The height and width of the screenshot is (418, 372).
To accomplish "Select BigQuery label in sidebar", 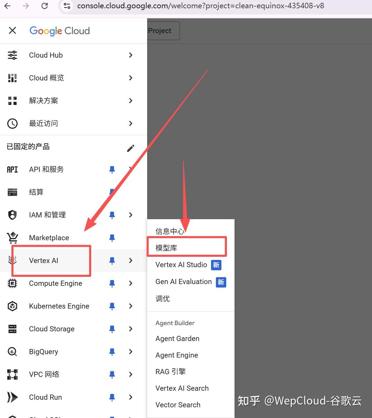I will click(x=44, y=352).
